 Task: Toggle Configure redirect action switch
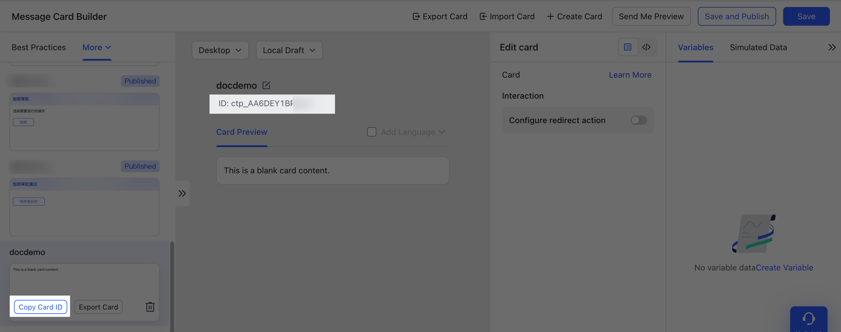click(638, 120)
